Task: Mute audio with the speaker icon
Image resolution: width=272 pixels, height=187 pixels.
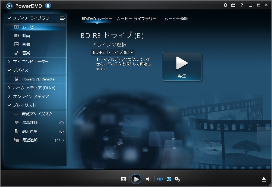Action: [x=148, y=179]
